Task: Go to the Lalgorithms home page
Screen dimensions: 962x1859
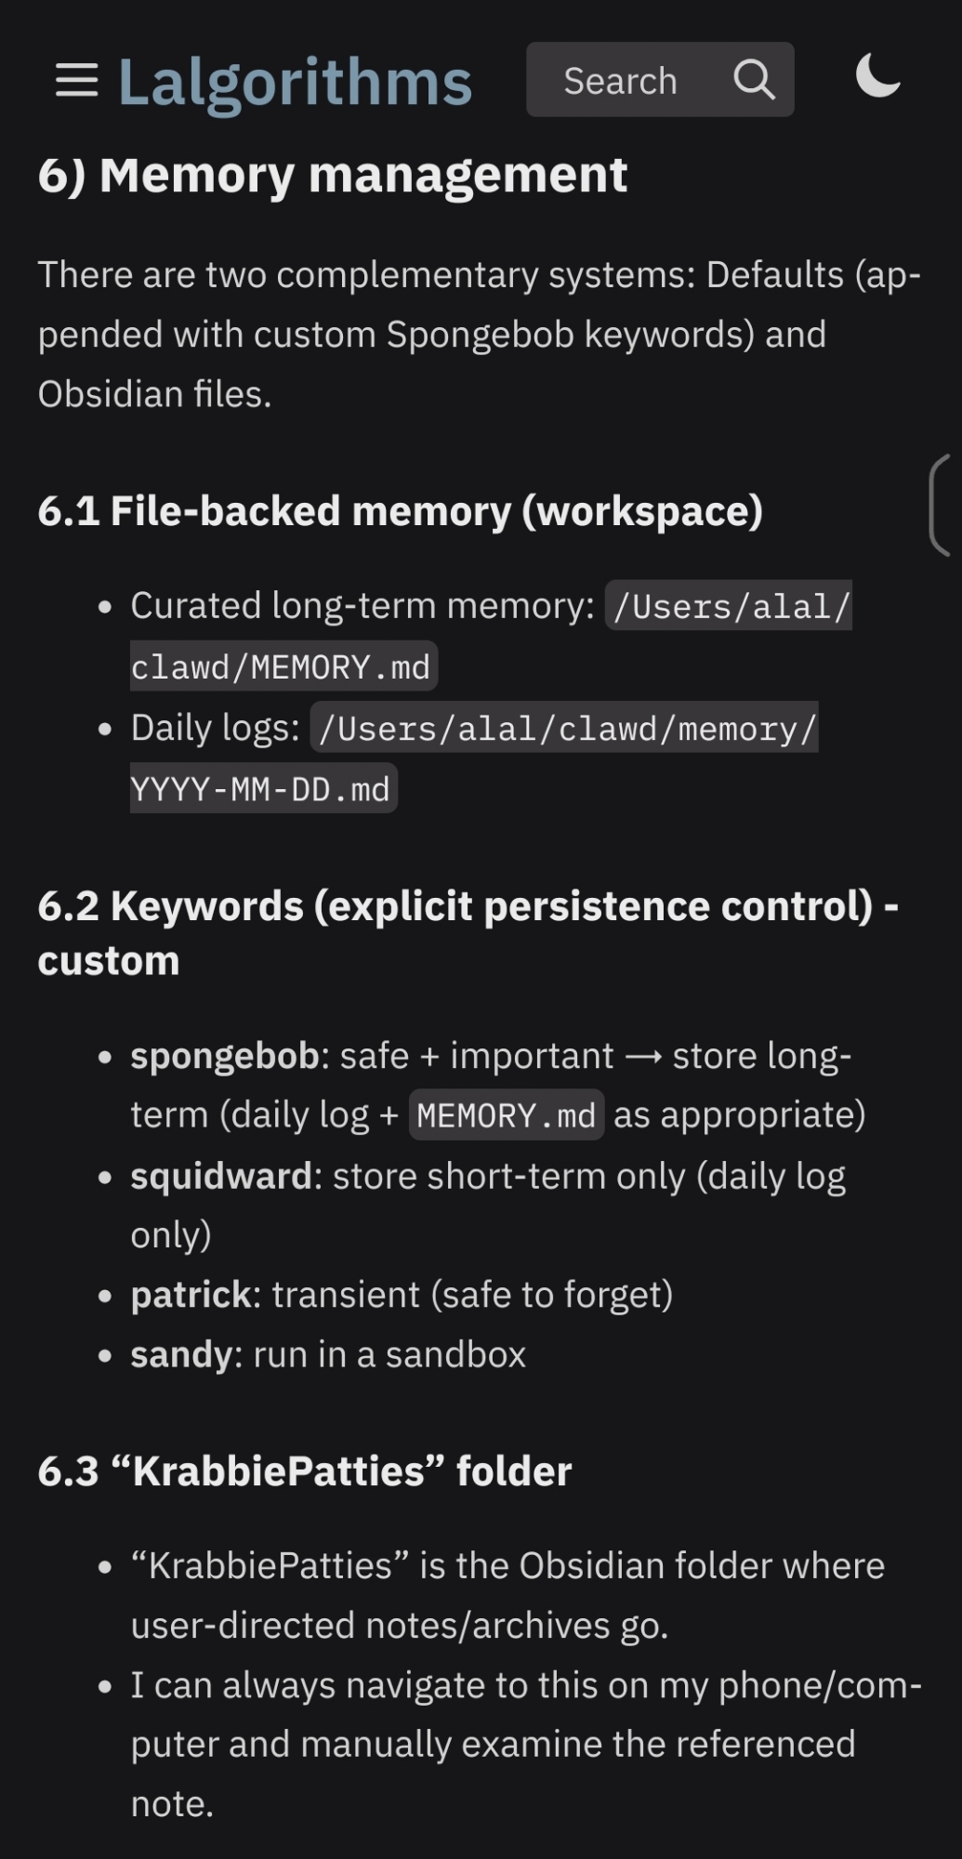Action: click(x=295, y=83)
